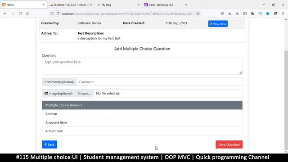This screenshot has width=288, height=162.
Task: Click the textarea resize handle corner
Action: (241, 72)
